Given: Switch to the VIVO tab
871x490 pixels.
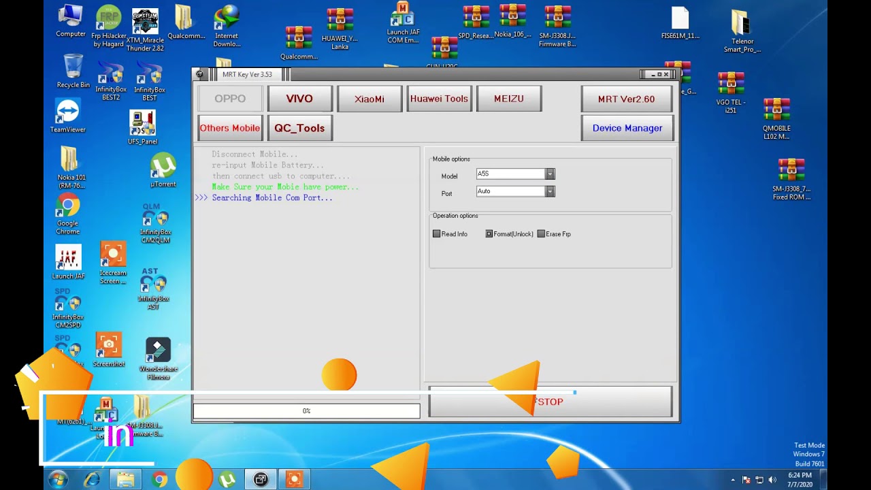Looking at the screenshot, I should coord(299,99).
